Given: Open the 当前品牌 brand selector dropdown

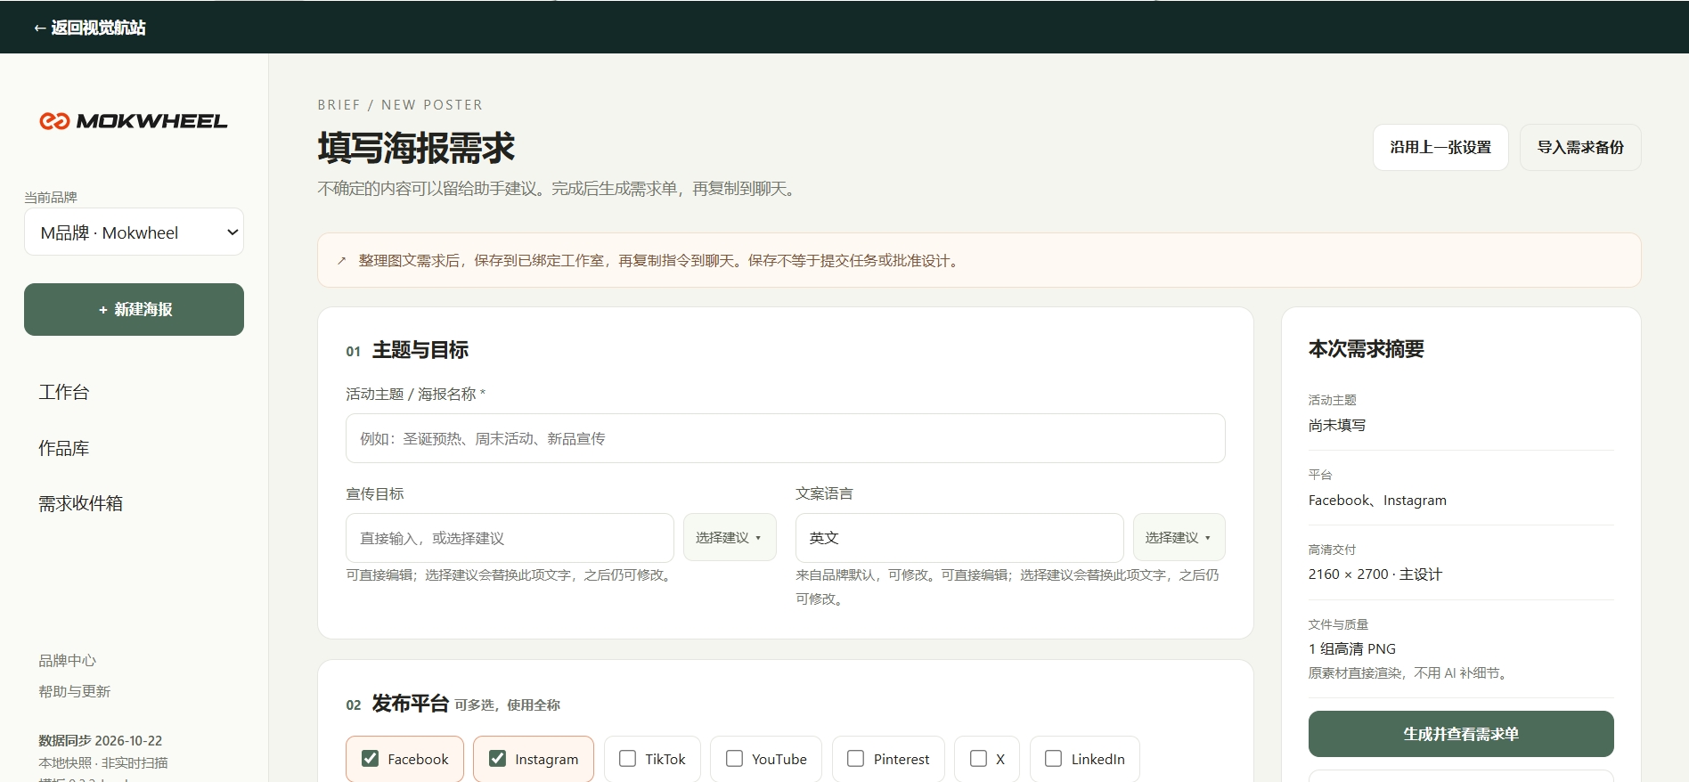Looking at the screenshot, I should (134, 232).
